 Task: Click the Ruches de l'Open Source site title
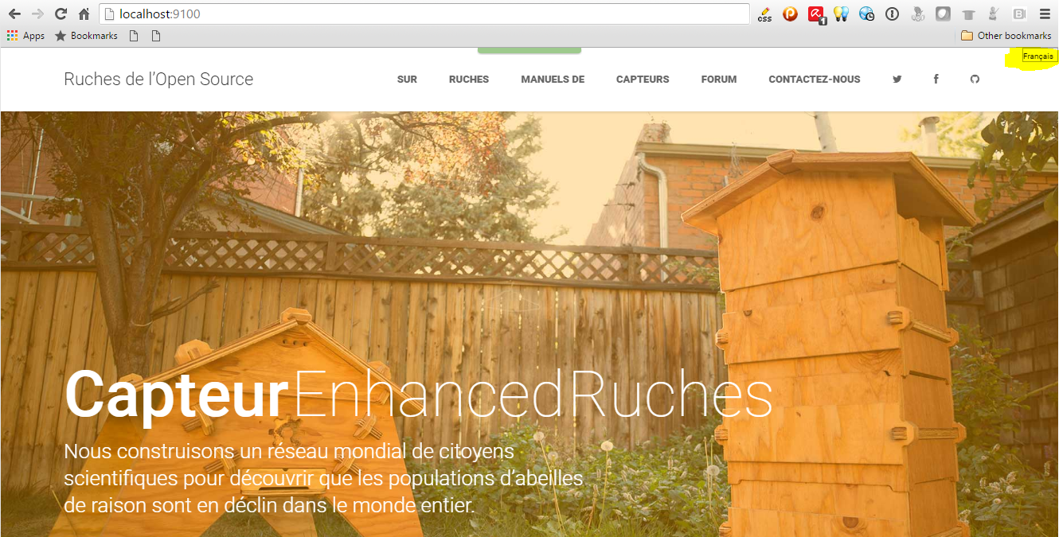(158, 79)
